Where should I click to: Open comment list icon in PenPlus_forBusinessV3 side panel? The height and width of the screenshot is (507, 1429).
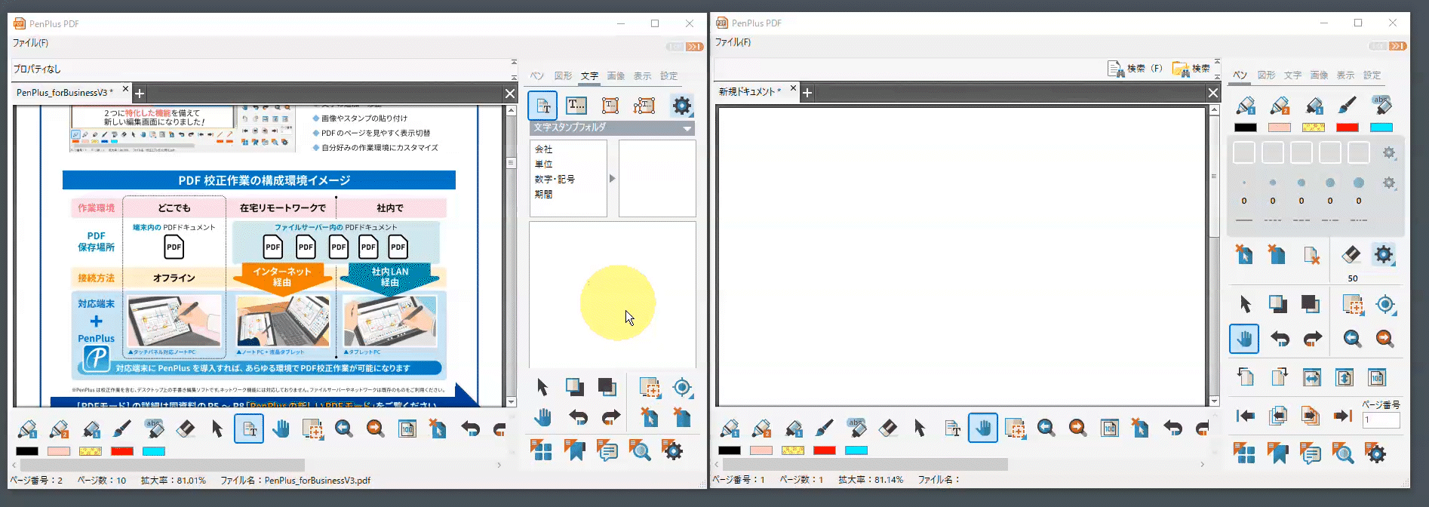tap(607, 451)
